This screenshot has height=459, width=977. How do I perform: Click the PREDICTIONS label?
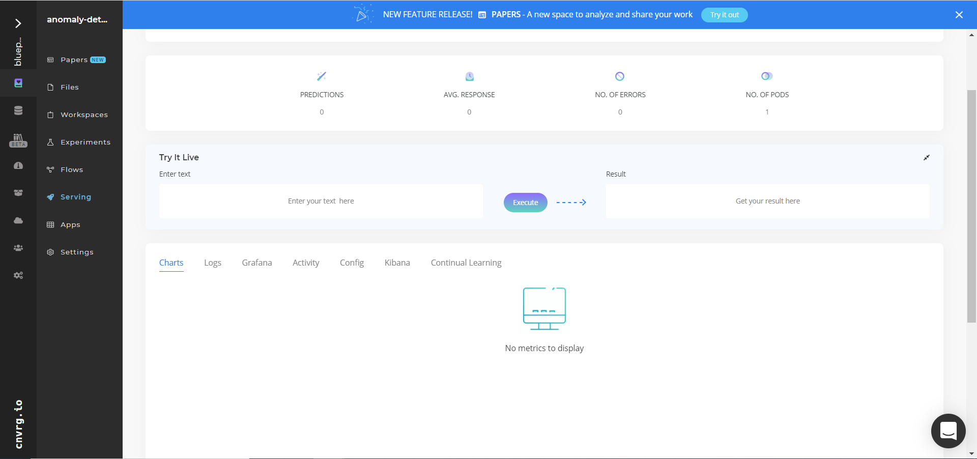point(322,95)
